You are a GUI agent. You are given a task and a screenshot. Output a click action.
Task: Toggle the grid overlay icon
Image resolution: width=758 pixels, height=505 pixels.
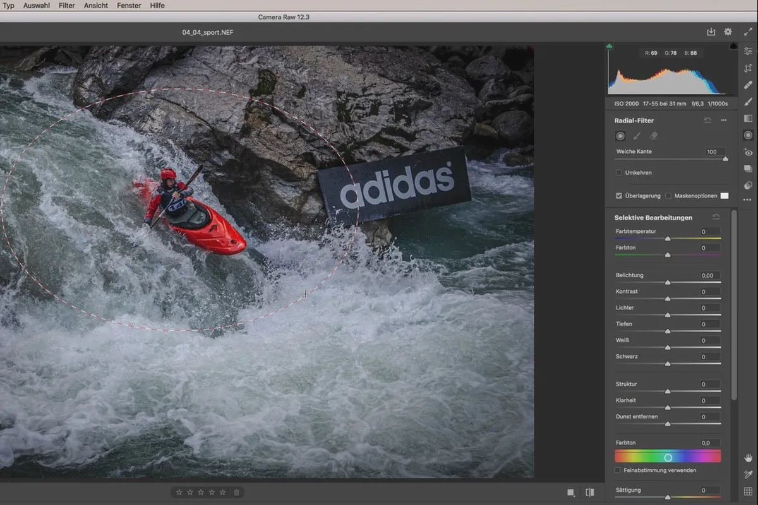click(x=748, y=491)
